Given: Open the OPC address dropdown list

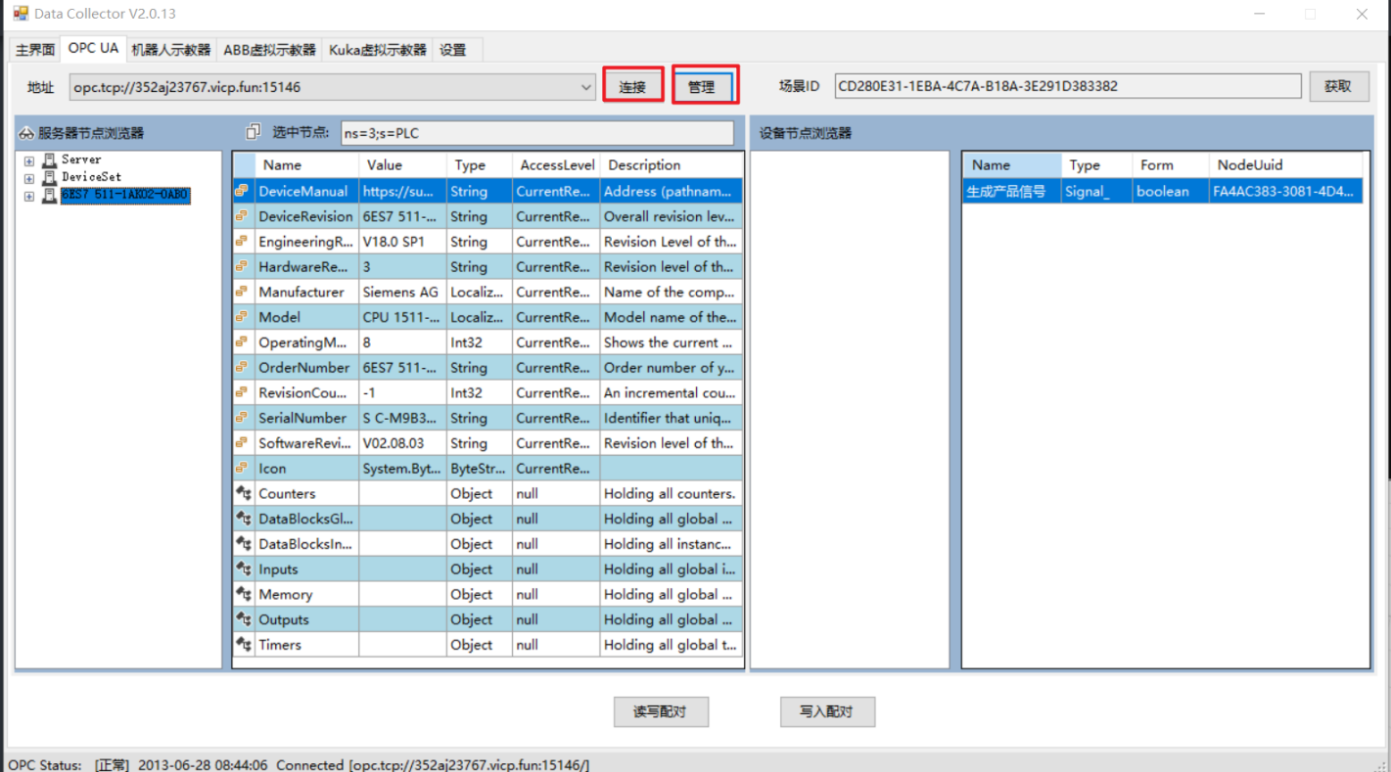Looking at the screenshot, I should tap(586, 87).
